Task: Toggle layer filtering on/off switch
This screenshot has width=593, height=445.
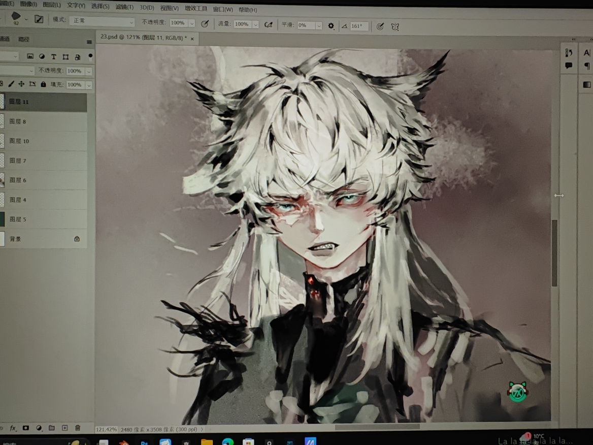Action: (x=90, y=57)
